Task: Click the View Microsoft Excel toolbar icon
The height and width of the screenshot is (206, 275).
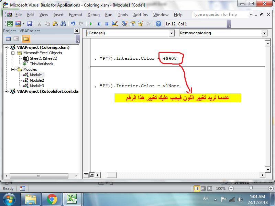Action: 10,24
